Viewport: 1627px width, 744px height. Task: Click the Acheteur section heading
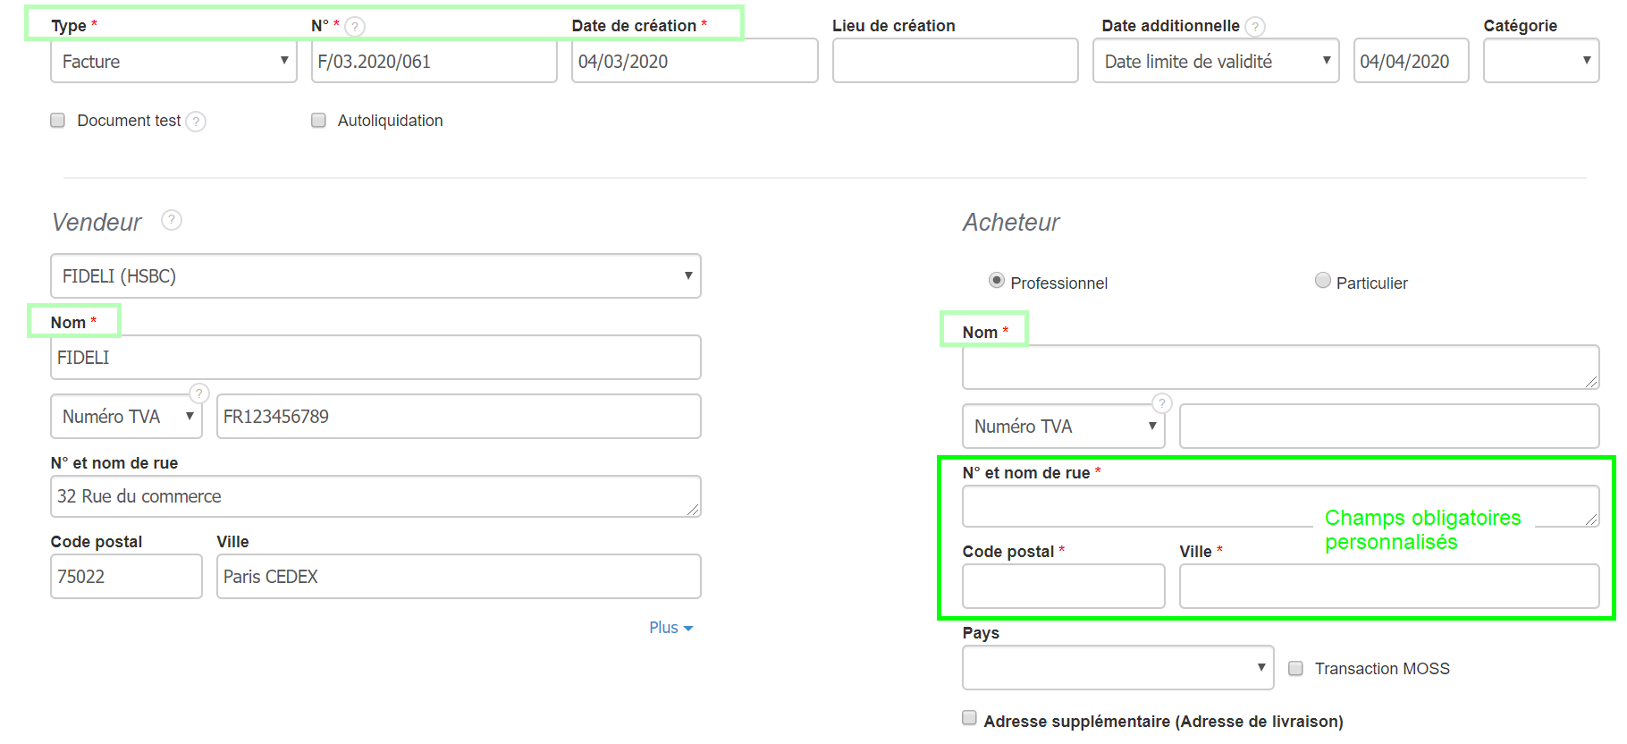coord(1011,223)
